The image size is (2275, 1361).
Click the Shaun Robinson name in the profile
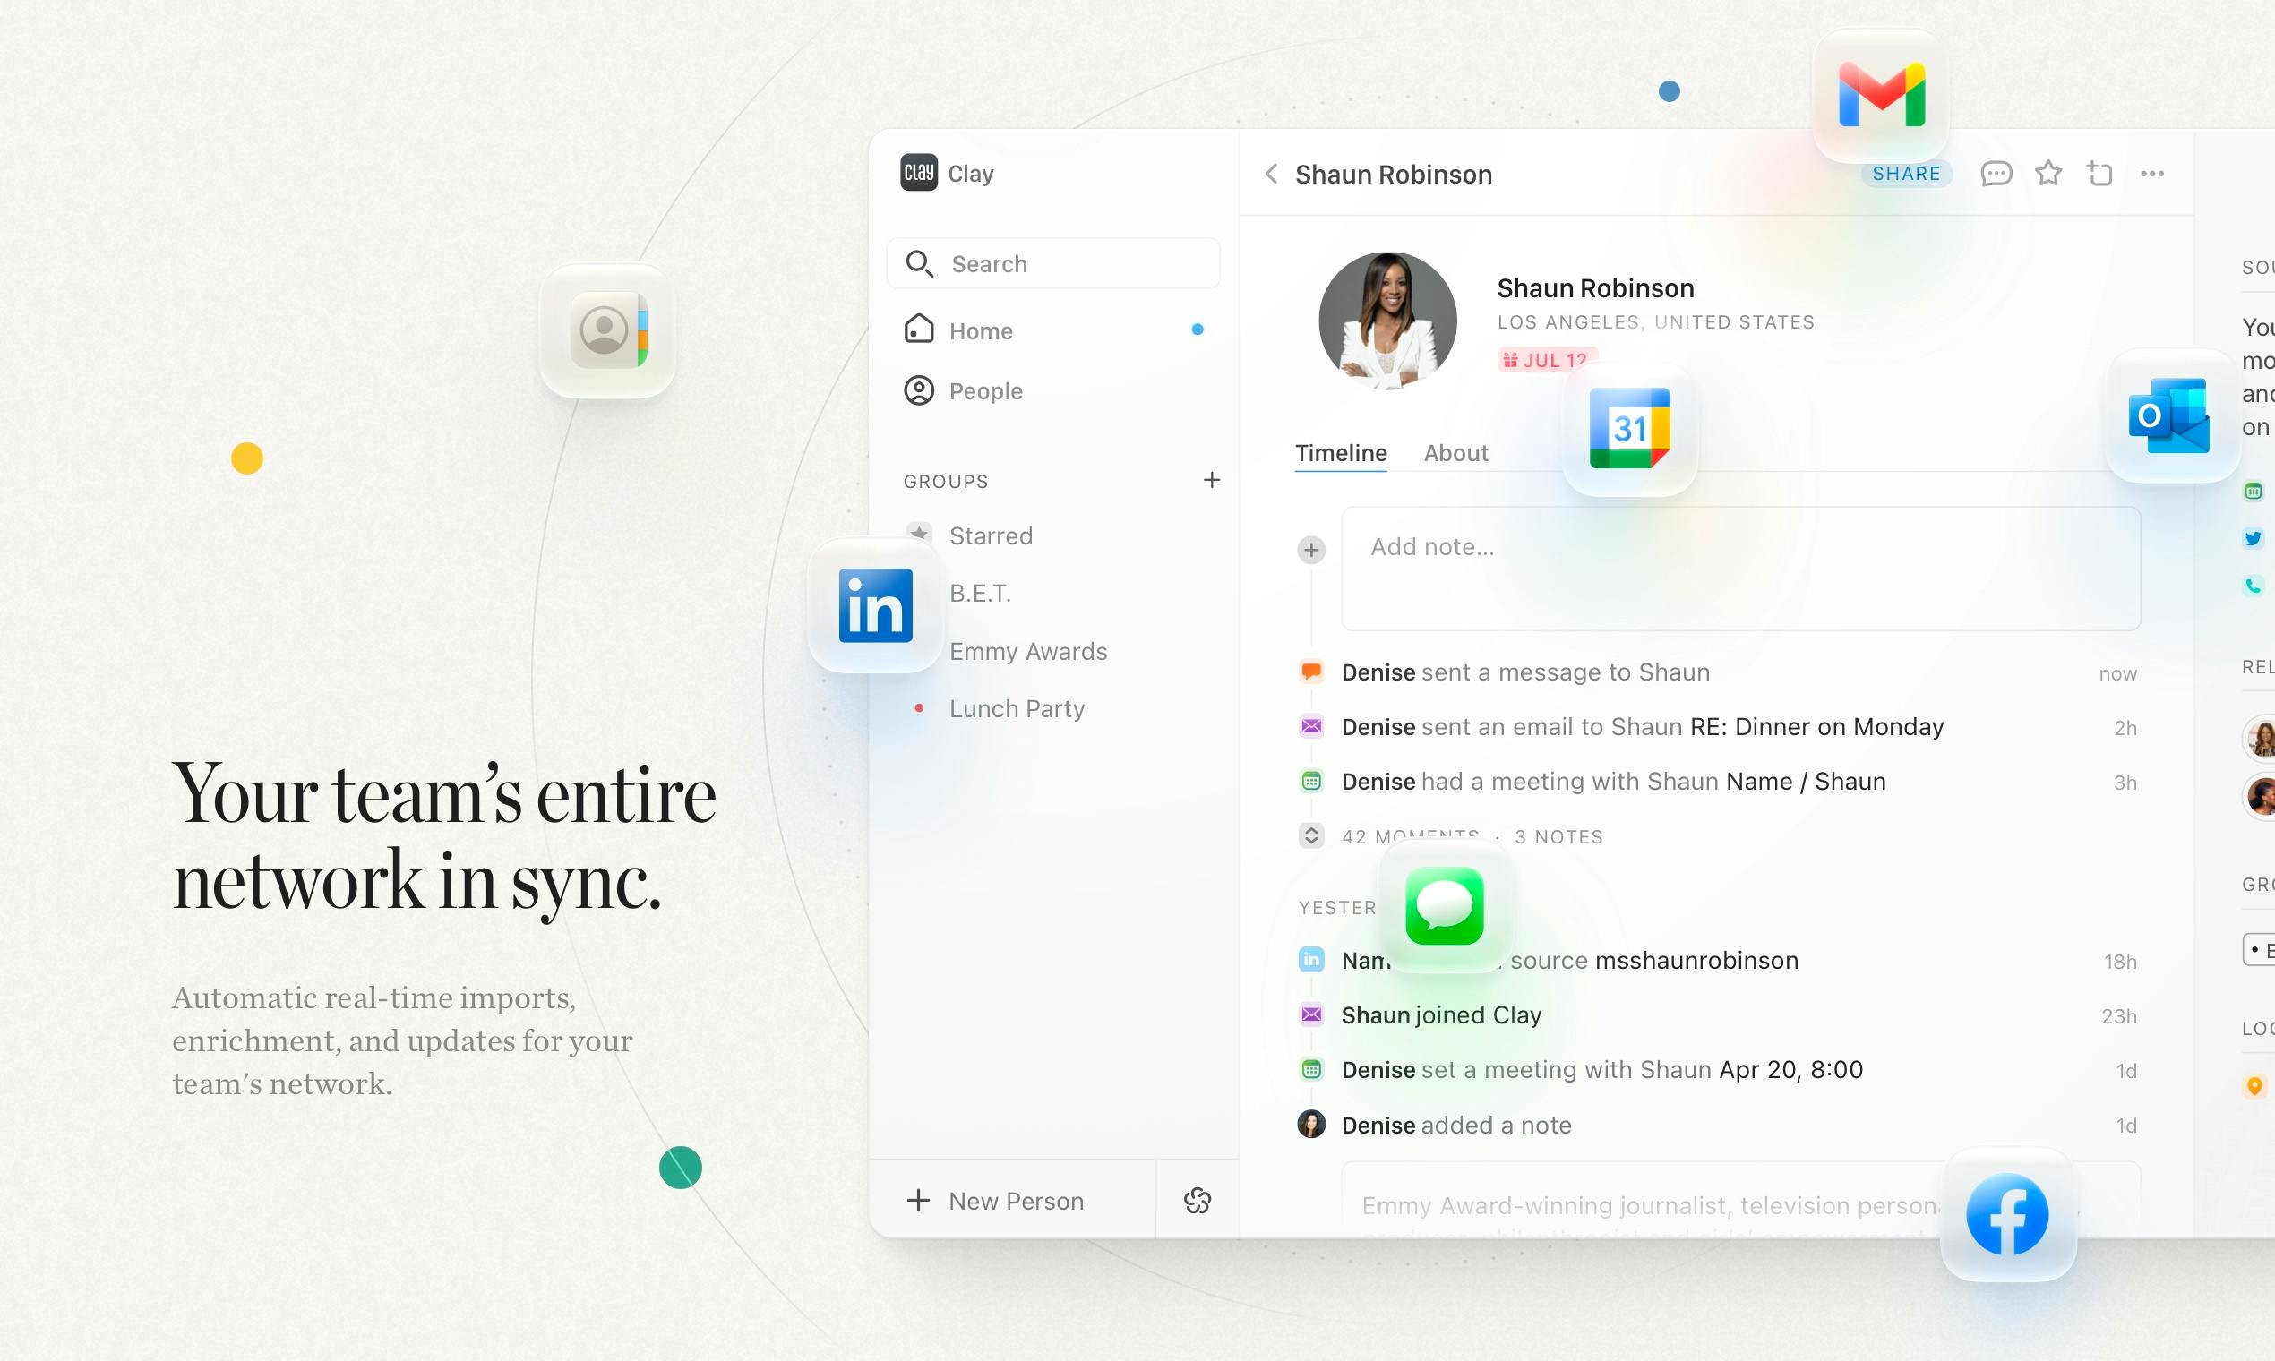click(x=1595, y=288)
